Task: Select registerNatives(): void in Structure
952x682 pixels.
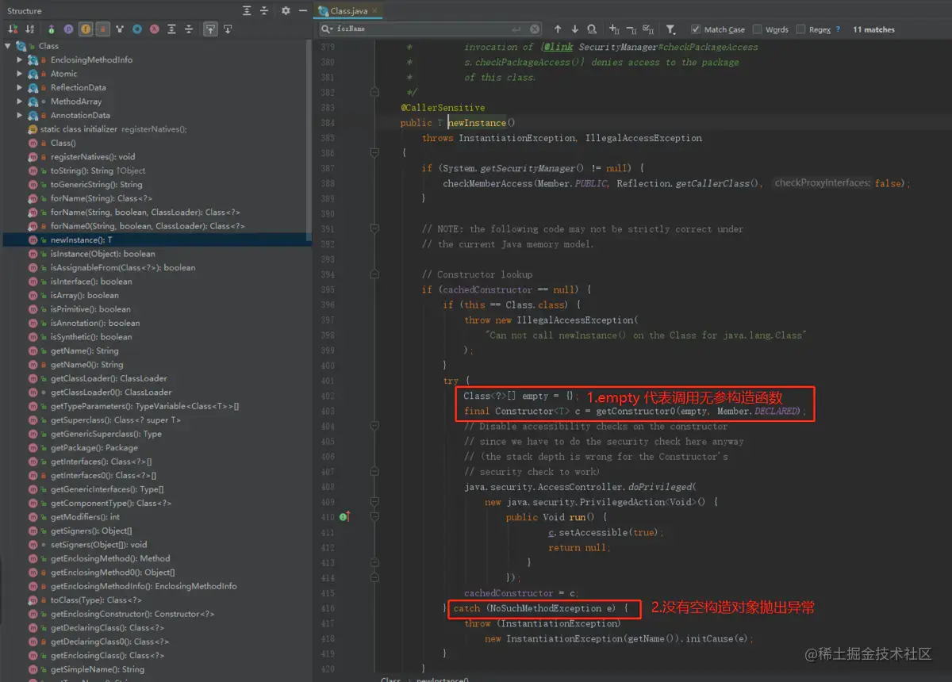Action: 93,157
